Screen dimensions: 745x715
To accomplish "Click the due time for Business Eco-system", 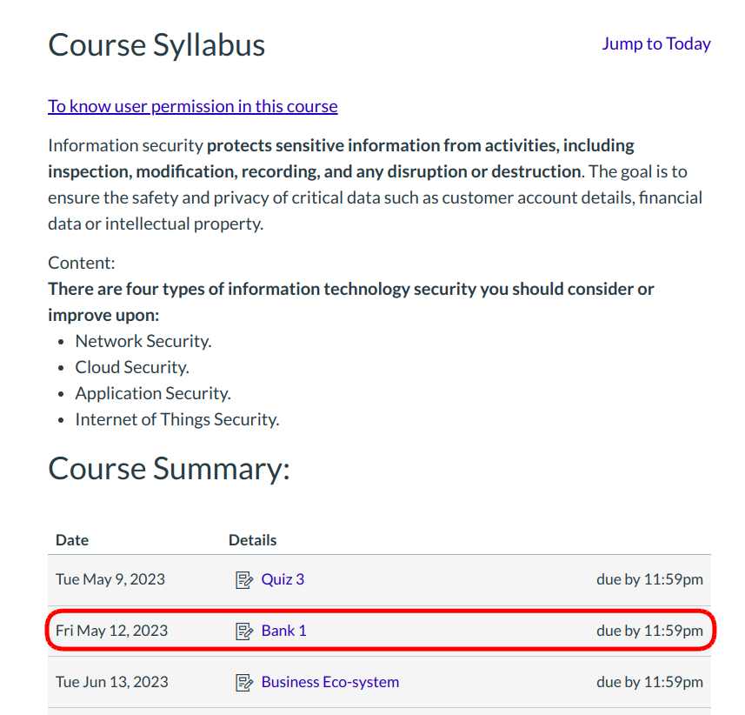I will (x=649, y=682).
